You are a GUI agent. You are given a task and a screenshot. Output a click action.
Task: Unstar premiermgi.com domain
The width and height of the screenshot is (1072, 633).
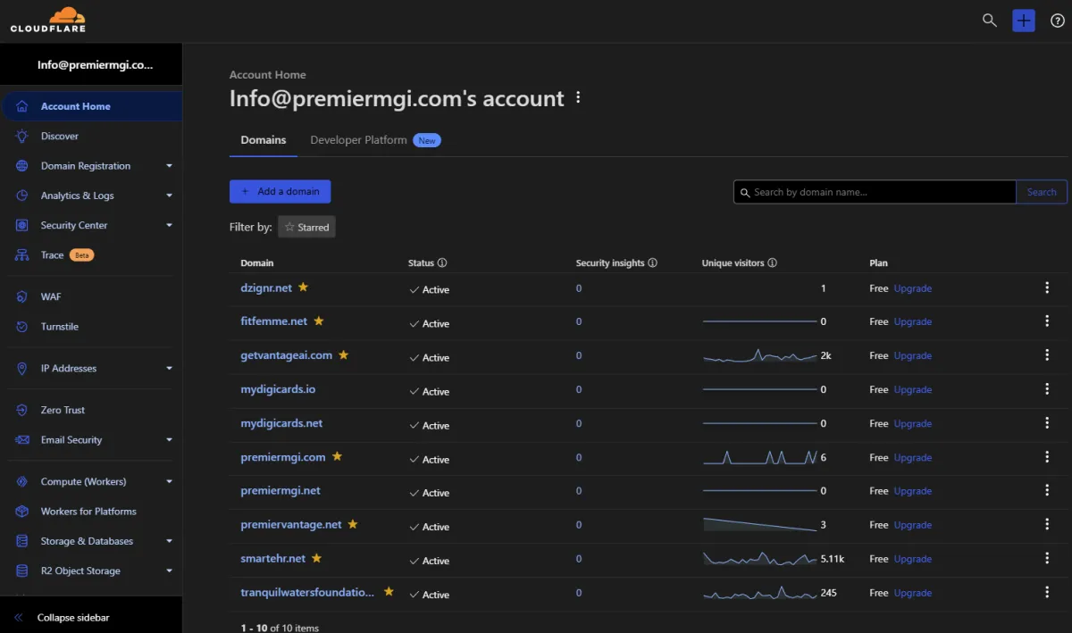(x=337, y=456)
